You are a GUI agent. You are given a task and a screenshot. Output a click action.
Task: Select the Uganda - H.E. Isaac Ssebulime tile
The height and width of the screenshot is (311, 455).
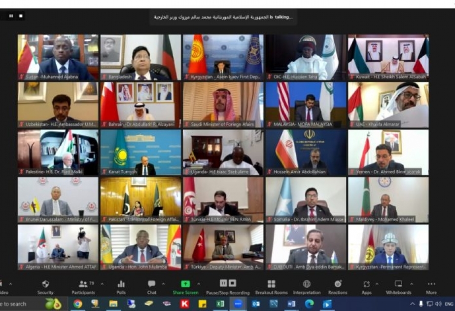pyautogui.click(x=223, y=153)
